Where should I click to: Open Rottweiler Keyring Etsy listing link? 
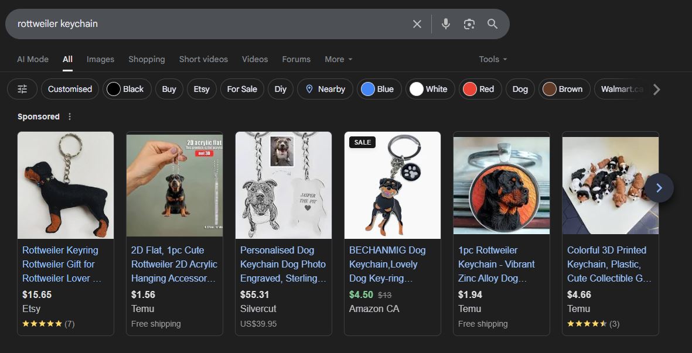[x=62, y=264]
